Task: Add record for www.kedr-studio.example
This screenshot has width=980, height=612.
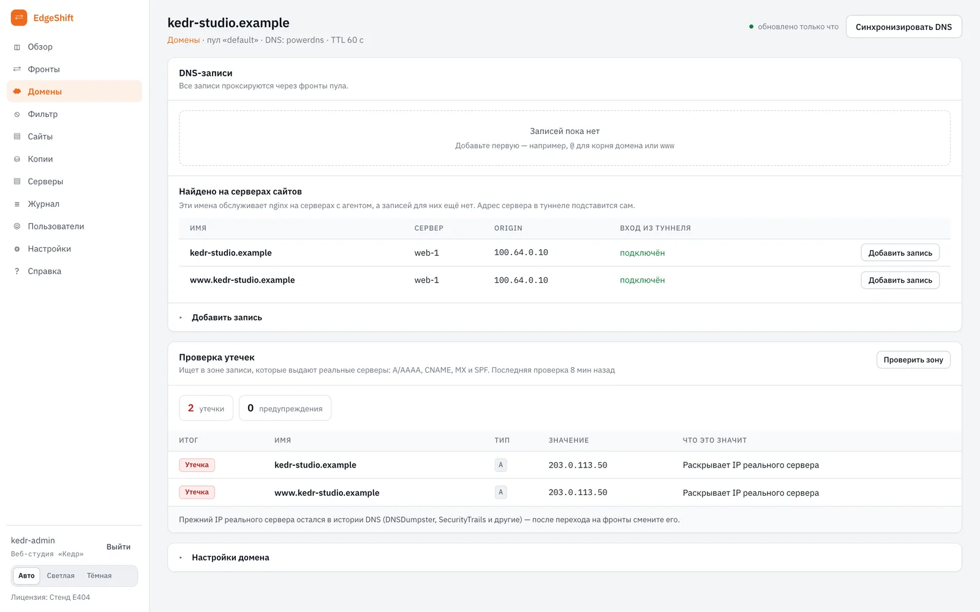Action: point(900,280)
